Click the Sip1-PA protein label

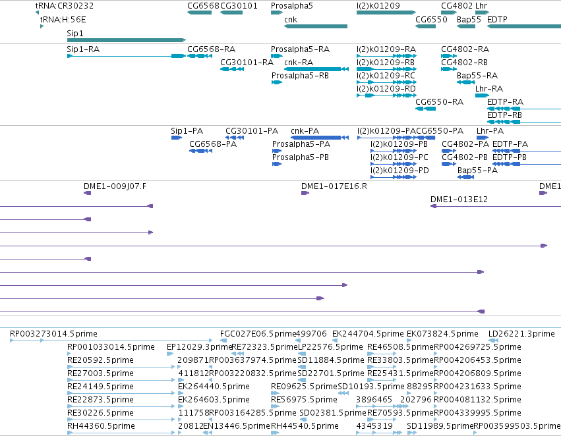click(x=187, y=131)
